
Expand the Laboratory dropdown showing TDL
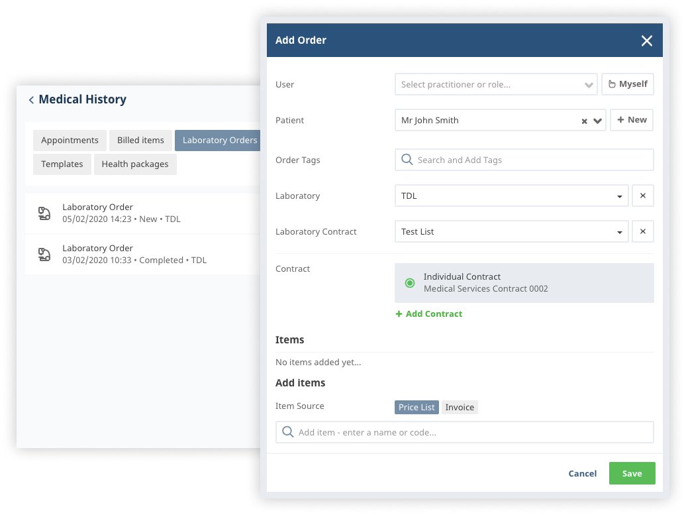point(619,196)
